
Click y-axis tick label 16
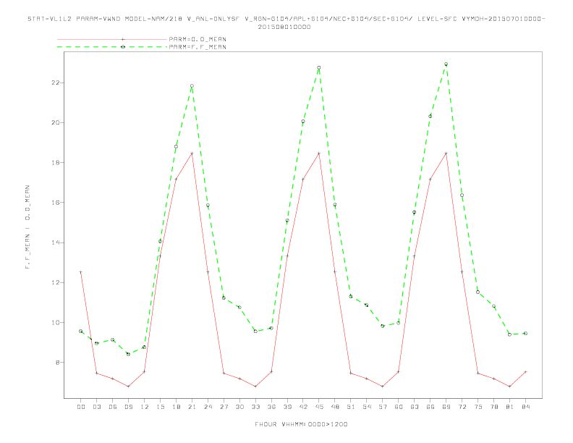coord(56,203)
